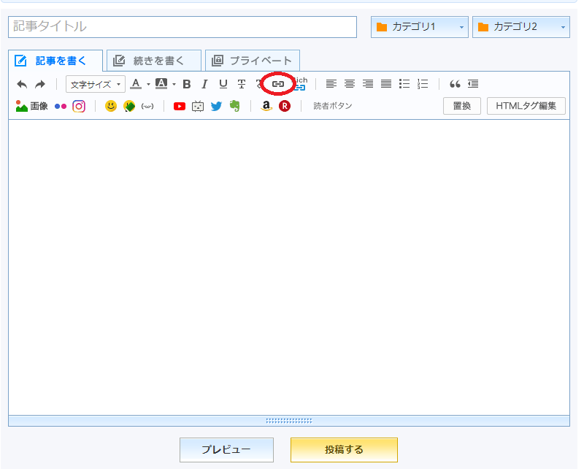Insert an Amazon product link
The height and width of the screenshot is (469, 584).
(x=266, y=106)
